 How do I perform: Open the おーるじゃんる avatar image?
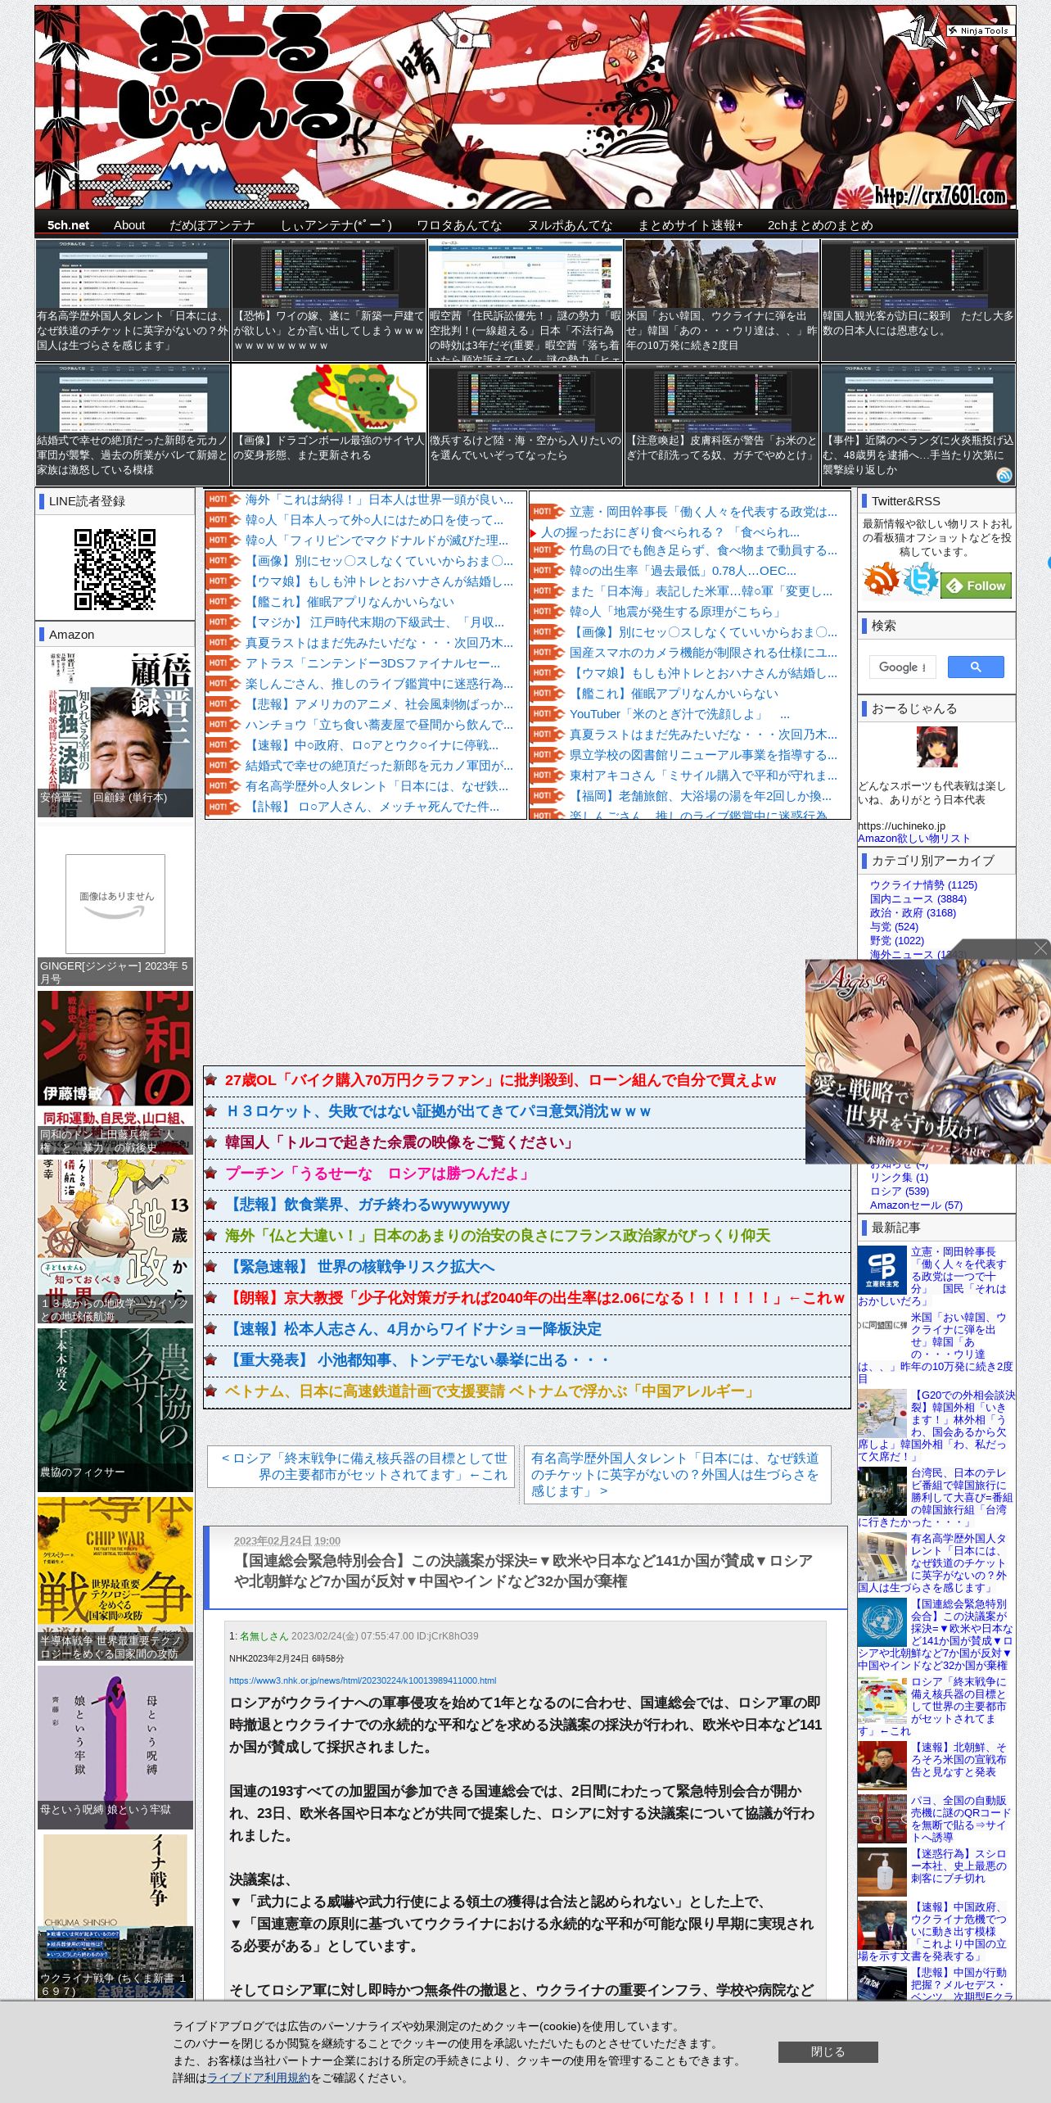pos(936,746)
